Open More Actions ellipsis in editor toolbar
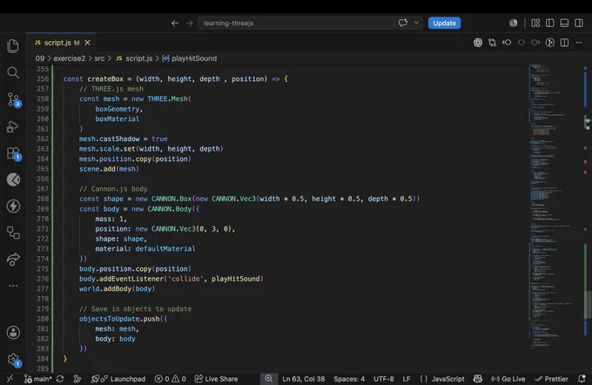 [579, 43]
